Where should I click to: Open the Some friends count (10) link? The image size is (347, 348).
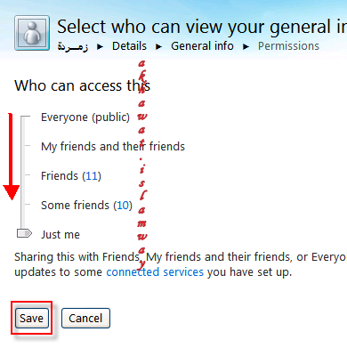pyautogui.click(x=123, y=206)
